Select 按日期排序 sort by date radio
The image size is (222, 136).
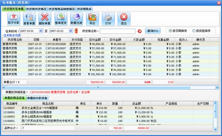(178, 31)
